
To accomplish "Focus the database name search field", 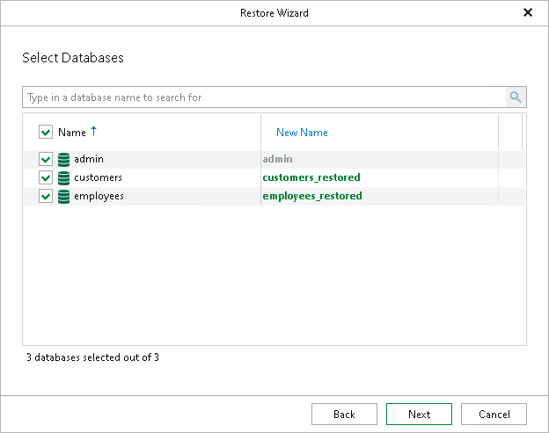I will (264, 97).
